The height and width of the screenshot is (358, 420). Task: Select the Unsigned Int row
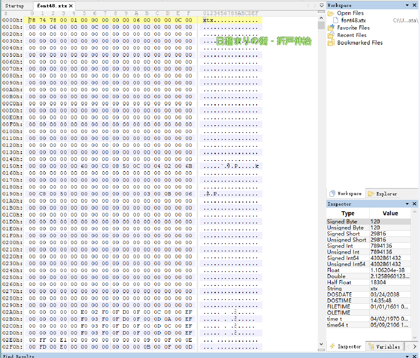coord(369,252)
